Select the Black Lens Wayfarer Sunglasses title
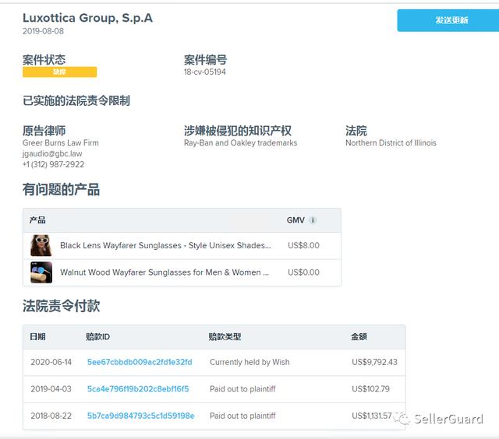This screenshot has width=499, height=439. pyautogui.click(x=165, y=245)
